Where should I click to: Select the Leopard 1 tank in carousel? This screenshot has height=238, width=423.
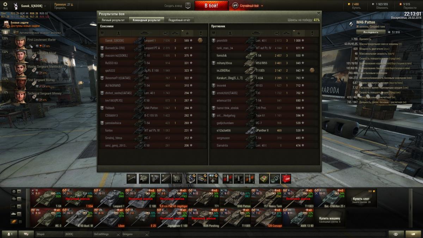point(109,199)
